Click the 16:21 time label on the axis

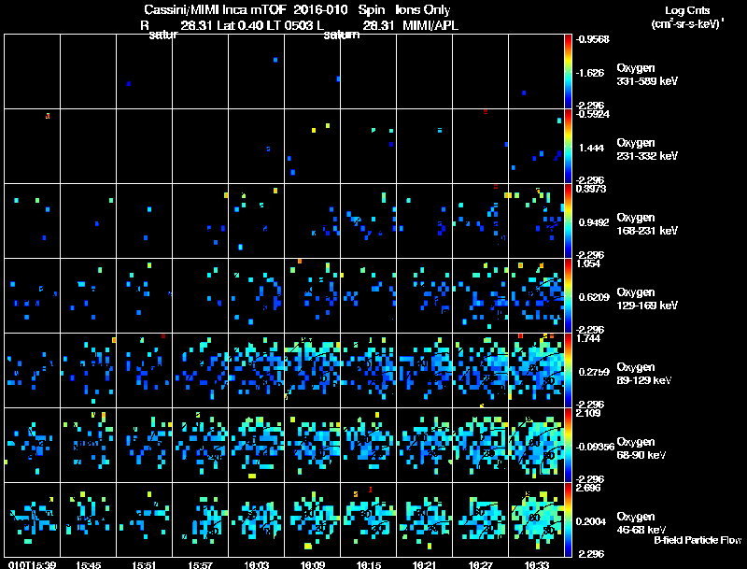tap(424, 564)
